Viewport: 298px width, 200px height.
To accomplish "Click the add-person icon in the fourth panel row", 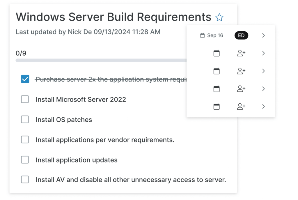I will [x=241, y=89].
